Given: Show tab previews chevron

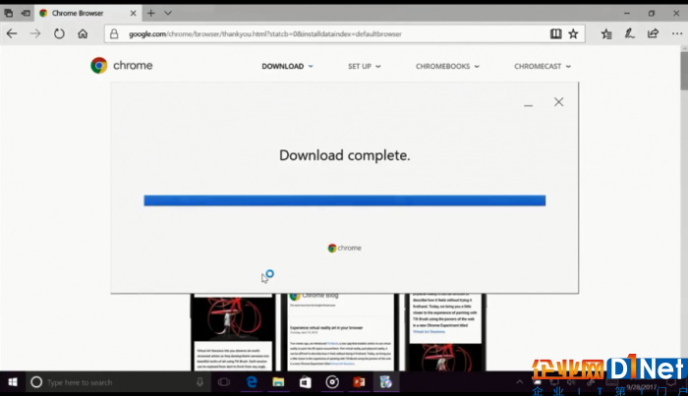Looking at the screenshot, I should pyautogui.click(x=168, y=13).
